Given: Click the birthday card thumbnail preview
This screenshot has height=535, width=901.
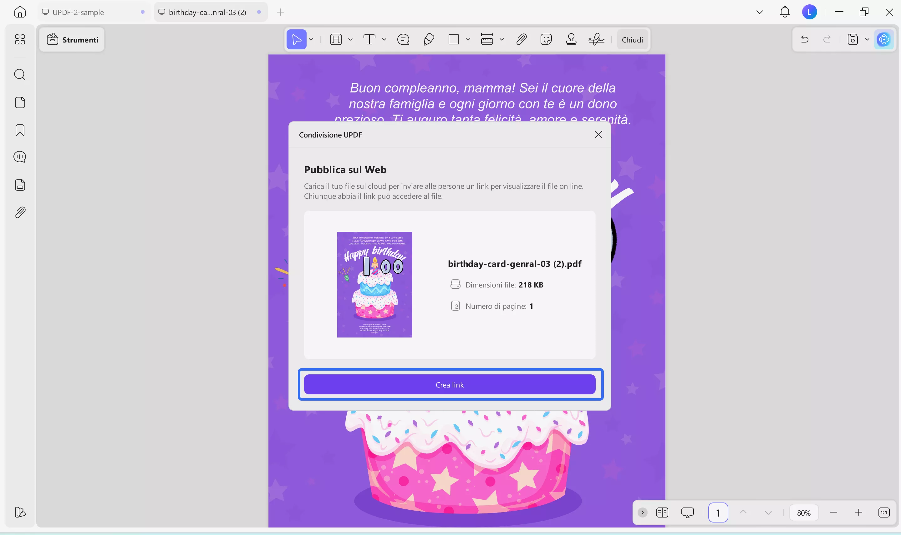Looking at the screenshot, I should tap(374, 284).
